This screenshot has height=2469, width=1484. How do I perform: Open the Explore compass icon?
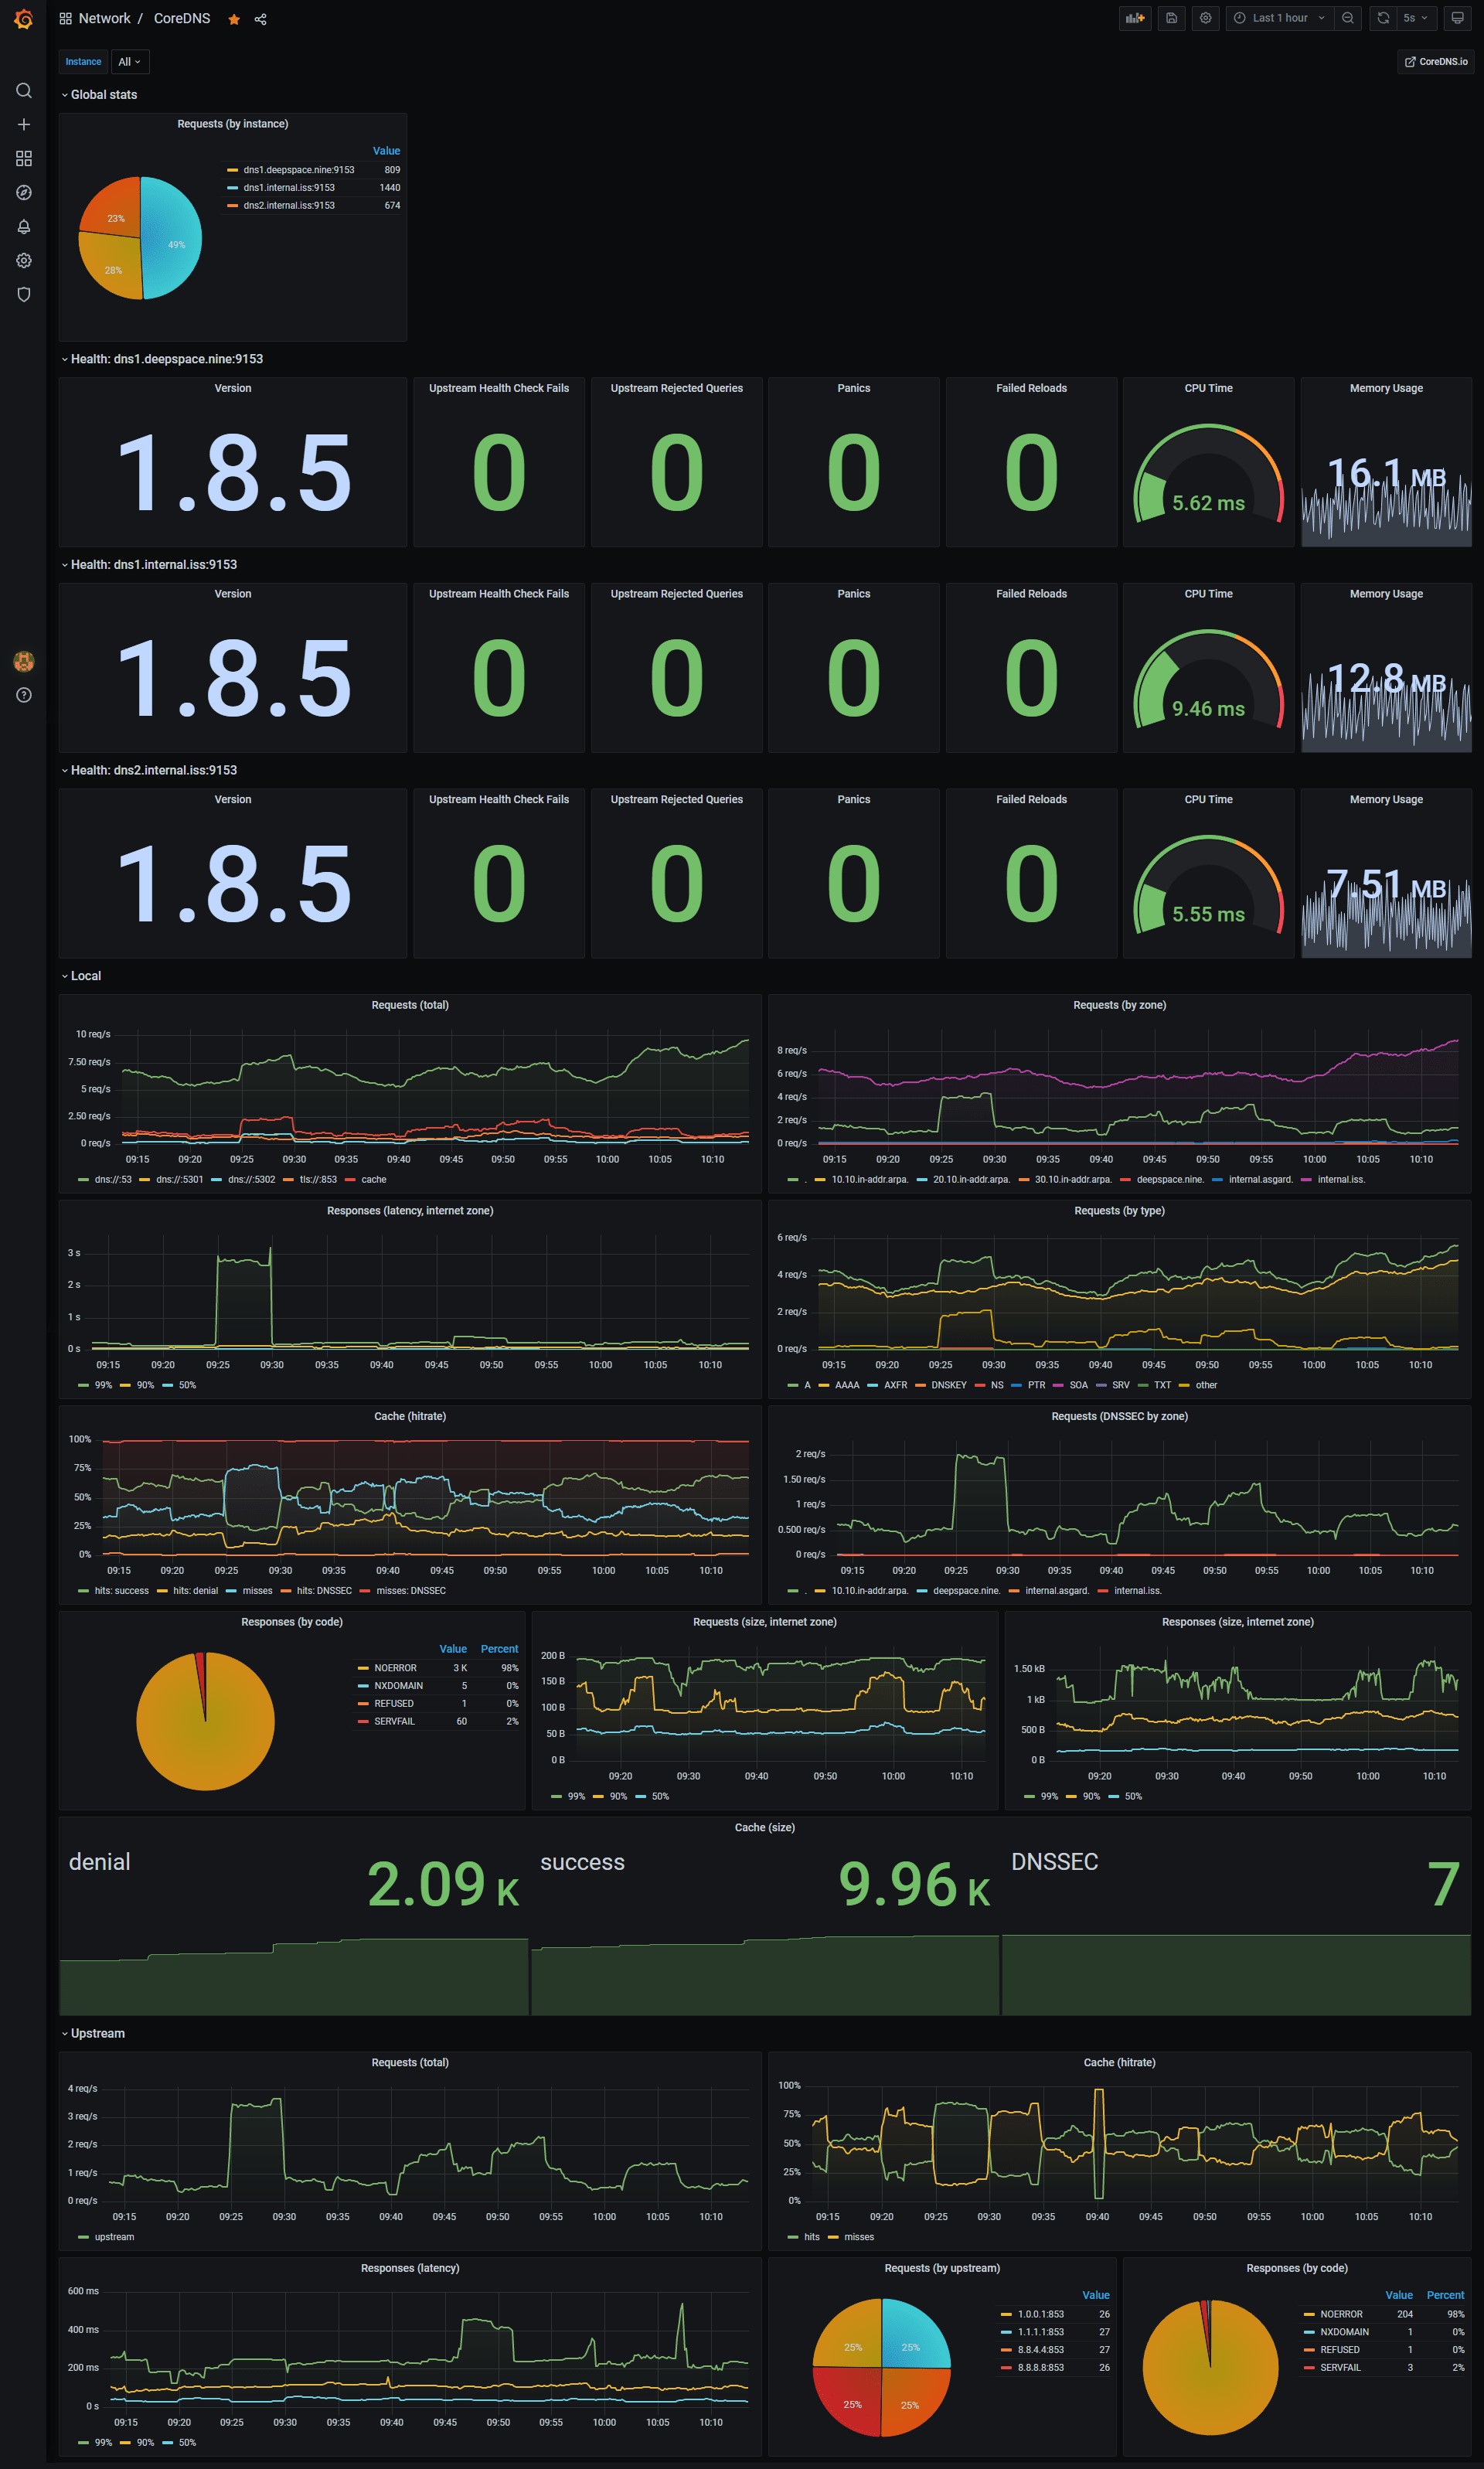coord(24,193)
